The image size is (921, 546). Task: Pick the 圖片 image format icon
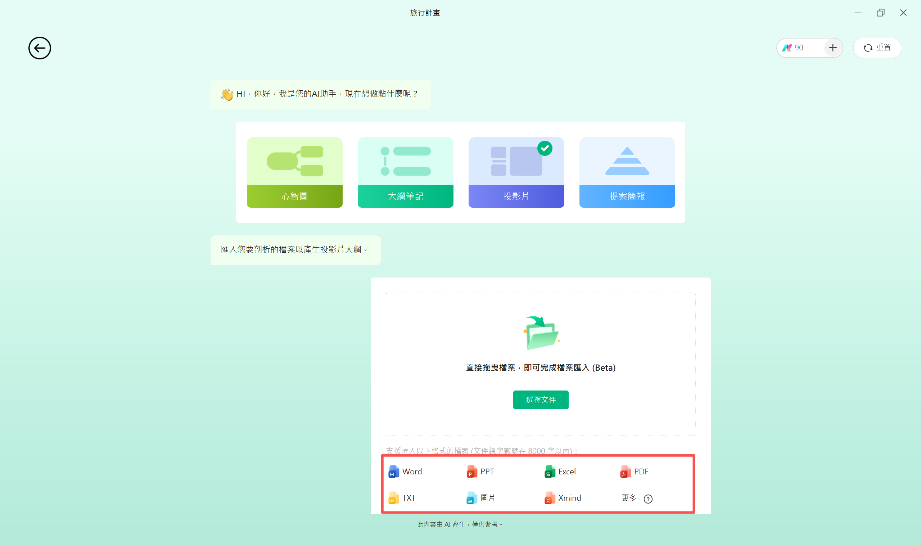click(x=471, y=498)
